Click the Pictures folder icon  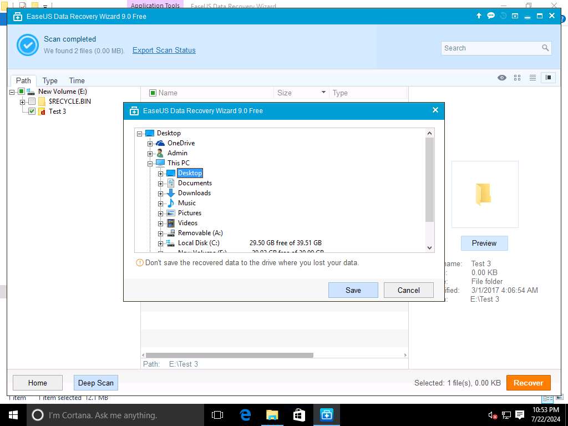tap(171, 213)
